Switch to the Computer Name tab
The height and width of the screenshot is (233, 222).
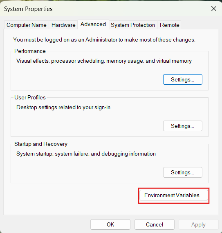[27, 25]
